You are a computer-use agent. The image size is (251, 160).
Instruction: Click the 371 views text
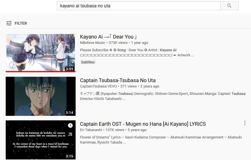click(128, 86)
